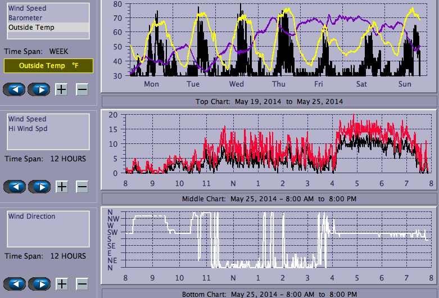Click the forward arrow in the Wind Direction panel
This screenshot has height=298, width=439.
(39, 283)
